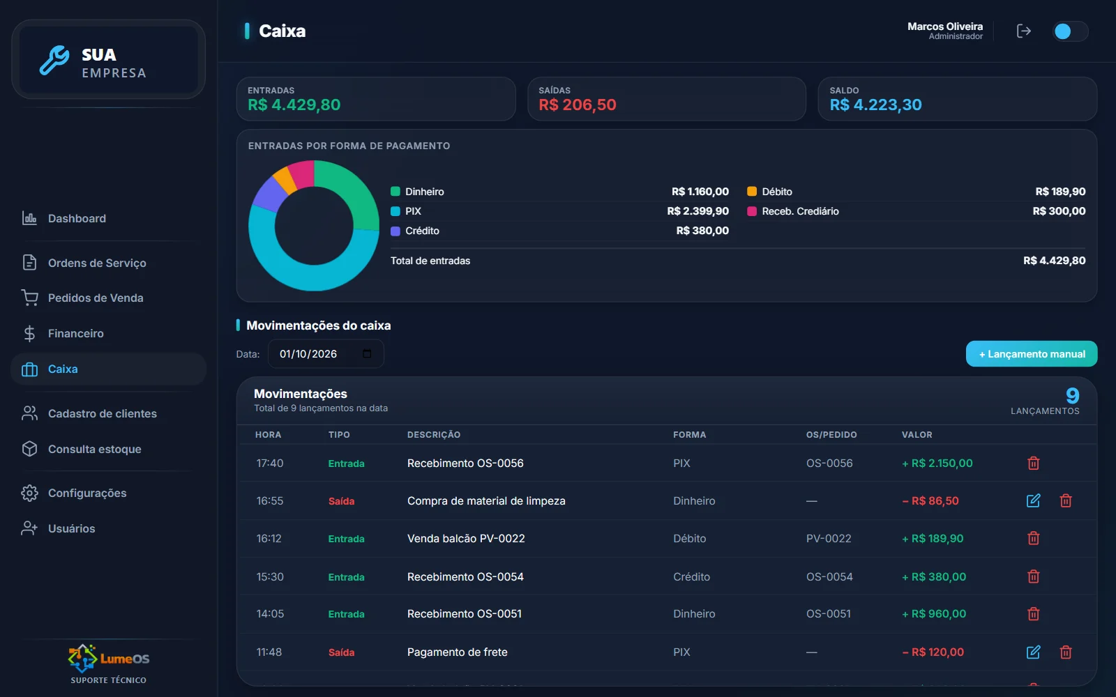Viewport: 1116px width, 697px height.
Task: Navigate to Financeiro
Action: point(109,333)
